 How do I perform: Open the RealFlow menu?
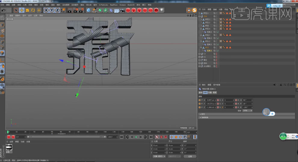coord(114,5)
